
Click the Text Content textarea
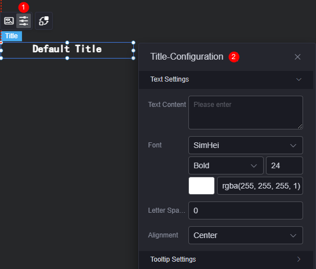tap(246, 113)
